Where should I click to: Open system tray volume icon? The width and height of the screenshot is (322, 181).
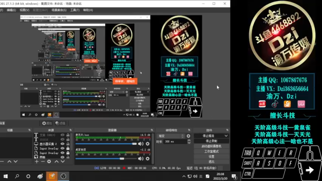(195, 176)
